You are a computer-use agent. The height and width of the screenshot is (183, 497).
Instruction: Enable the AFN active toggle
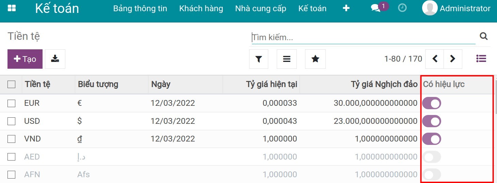coord(432,174)
